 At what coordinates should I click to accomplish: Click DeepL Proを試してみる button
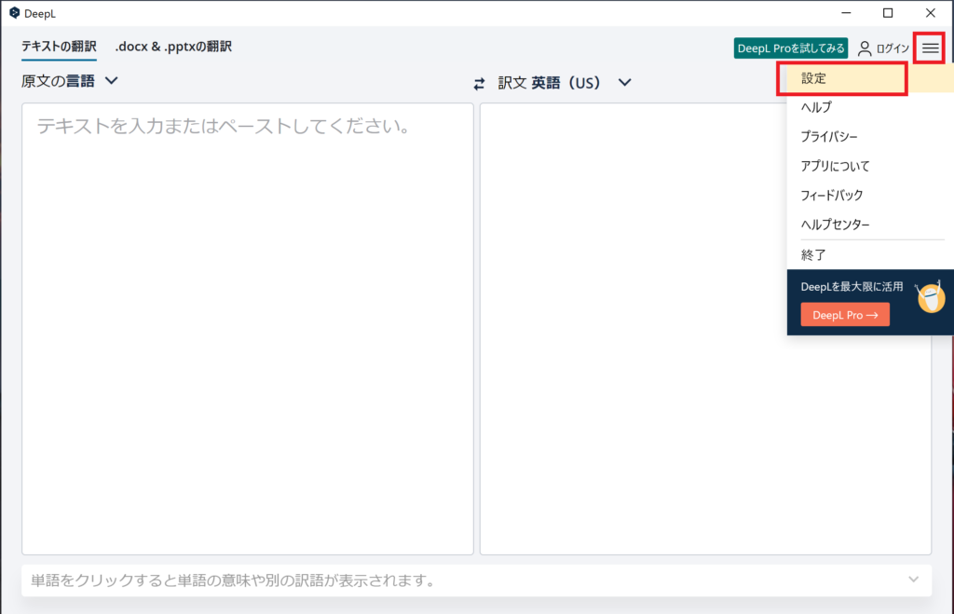790,48
